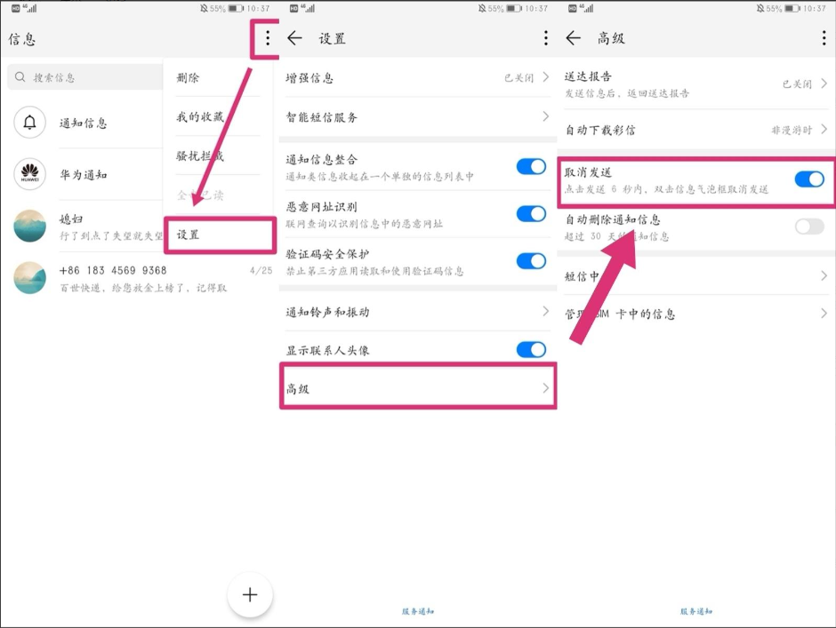Toggle the 显示联系人头像 switch
Screen dimensions: 836x628
[x=531, y=349]
